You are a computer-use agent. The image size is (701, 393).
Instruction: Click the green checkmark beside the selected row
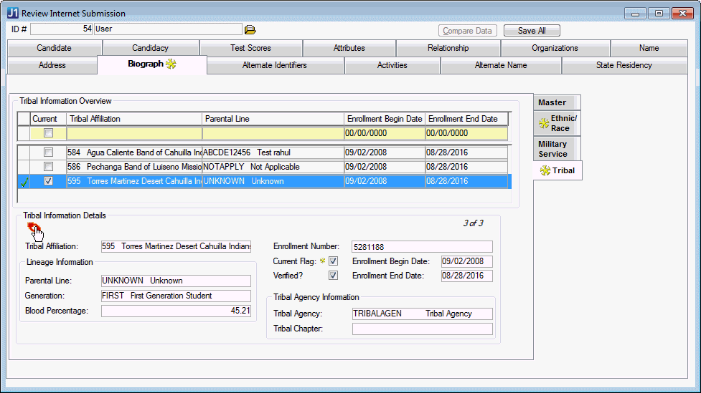pos(23,182)
